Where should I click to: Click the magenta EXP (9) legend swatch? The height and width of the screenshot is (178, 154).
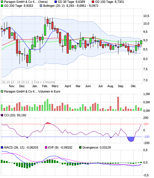[46, 147]
